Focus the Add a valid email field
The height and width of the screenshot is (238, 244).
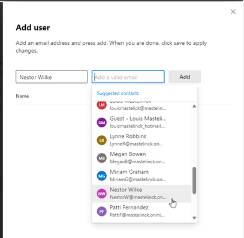128,77
